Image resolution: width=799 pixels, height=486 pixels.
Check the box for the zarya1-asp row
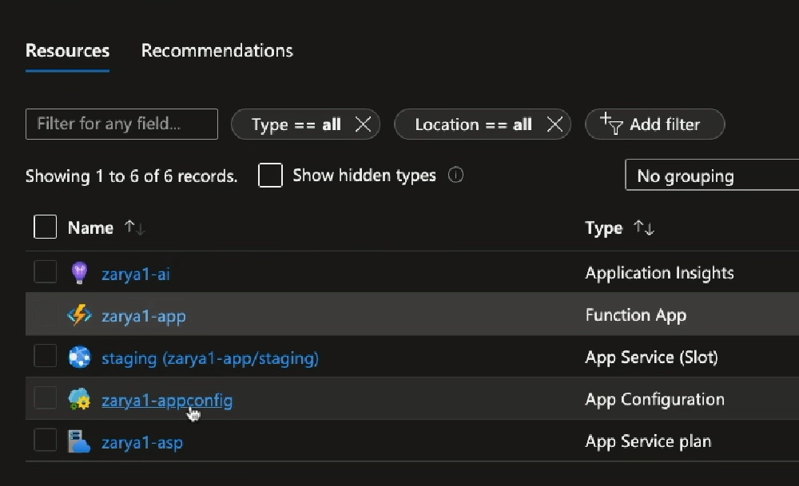[45, 440]
